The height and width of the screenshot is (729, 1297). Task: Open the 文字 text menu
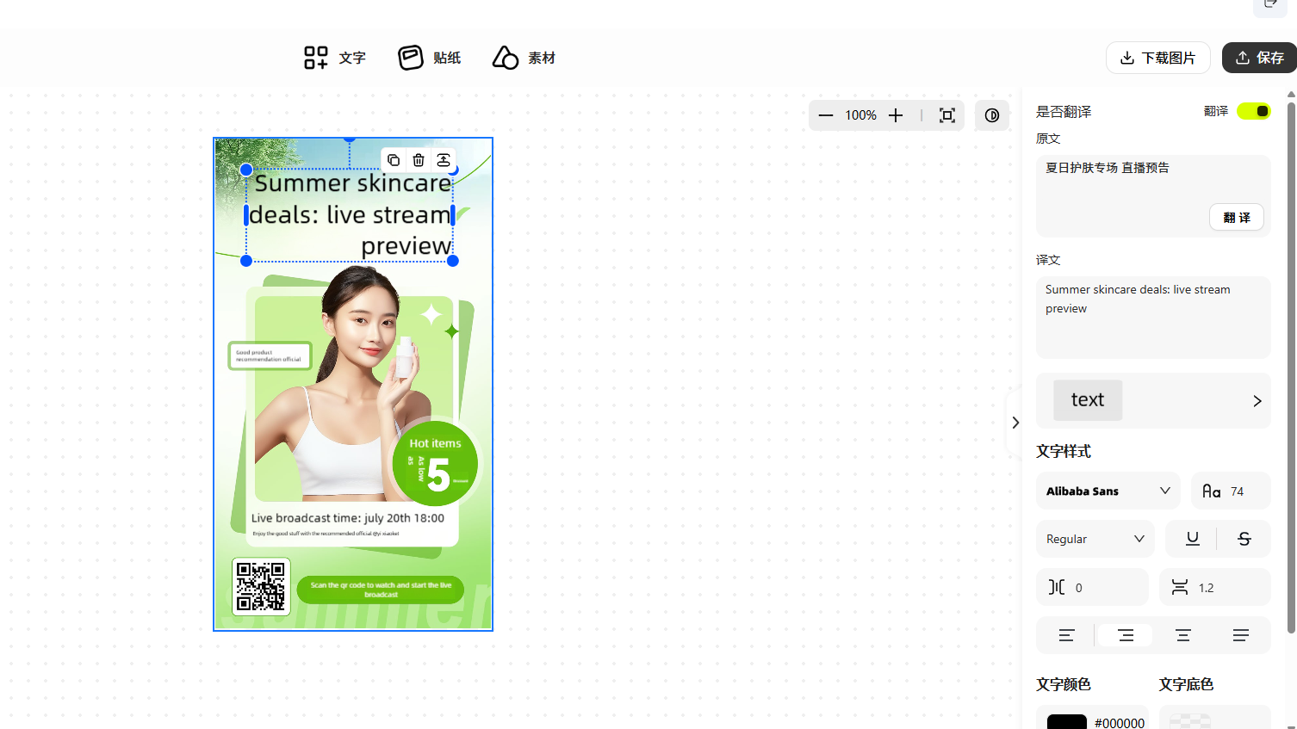335,58
